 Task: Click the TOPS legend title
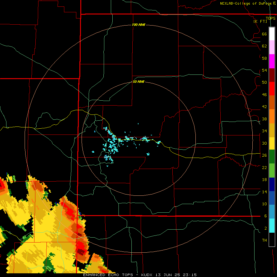coord(271,18)
